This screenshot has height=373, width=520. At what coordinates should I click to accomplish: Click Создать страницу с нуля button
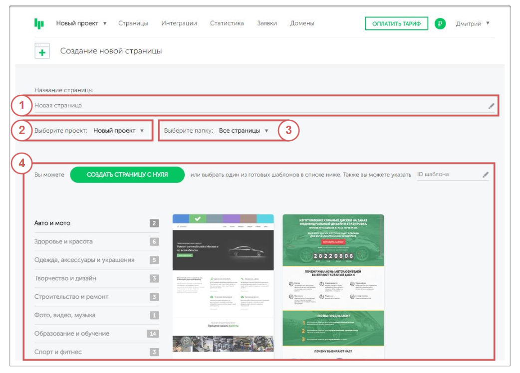(x=127, y=175)
